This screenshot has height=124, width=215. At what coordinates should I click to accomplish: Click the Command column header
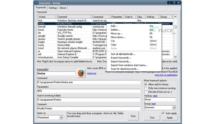point(101,17)
